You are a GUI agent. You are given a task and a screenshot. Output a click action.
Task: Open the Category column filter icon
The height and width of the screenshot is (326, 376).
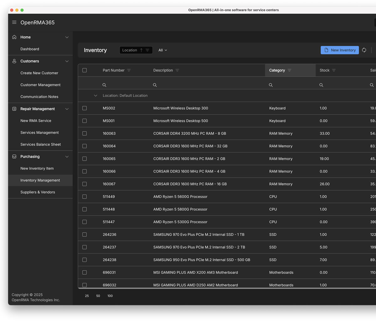pos(289,70)
